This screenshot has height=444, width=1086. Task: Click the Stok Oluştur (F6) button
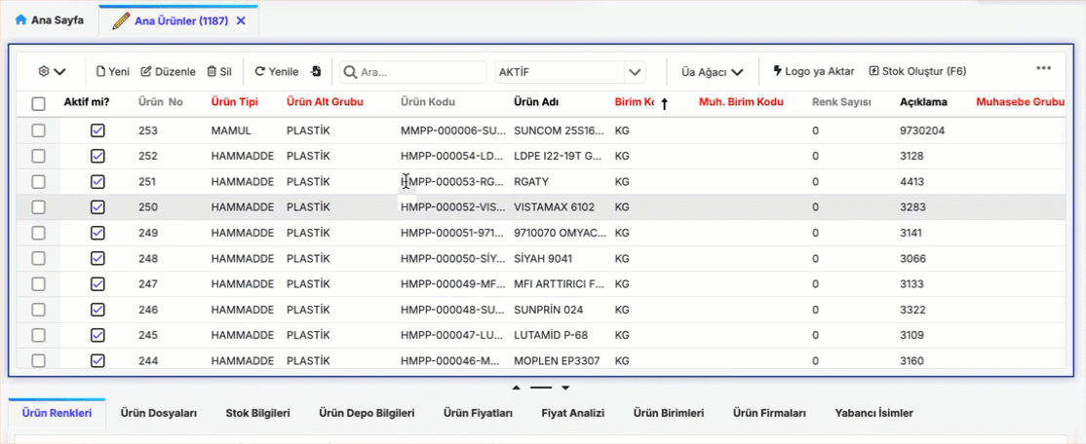[916, 71]
